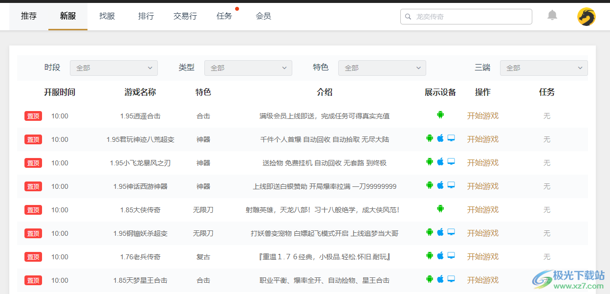This screenshot has height=294, width=610.
Task: Click PC monitor icon for 1.85天梦星王合击
Action: click(451, 279)
